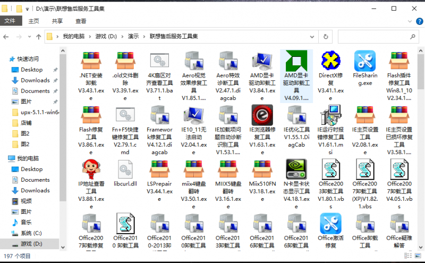Expand chevron after 我的电脑 in address bar

pos(90,37)
